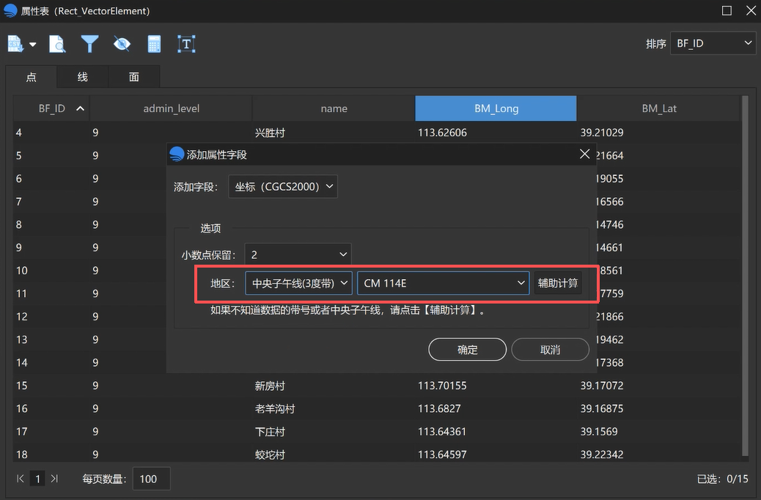Open the CM 114E dropdown

[443, 283]
